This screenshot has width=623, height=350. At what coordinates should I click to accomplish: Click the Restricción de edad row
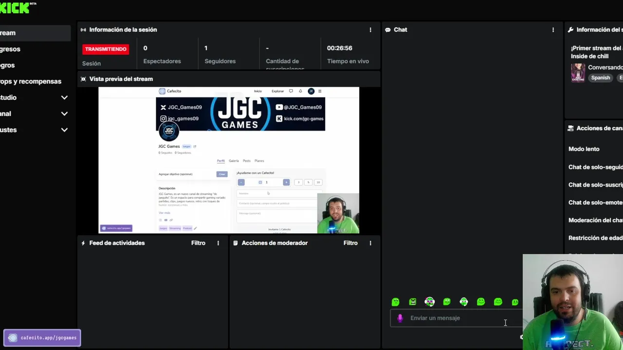coord(596,238)
